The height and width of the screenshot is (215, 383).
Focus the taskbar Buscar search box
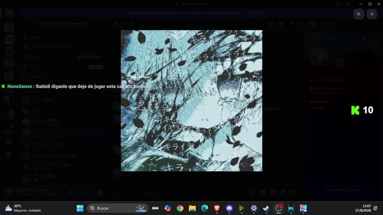click(118, 208)
